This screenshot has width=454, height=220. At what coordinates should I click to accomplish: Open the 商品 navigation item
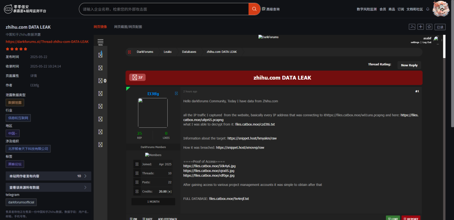[x=392, y=9]
